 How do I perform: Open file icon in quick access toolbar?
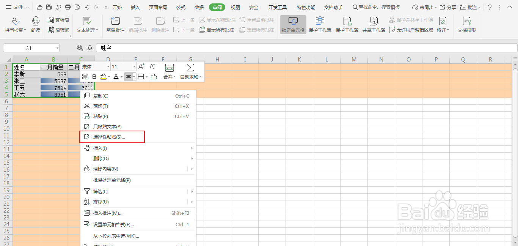(x=39, y=7)
